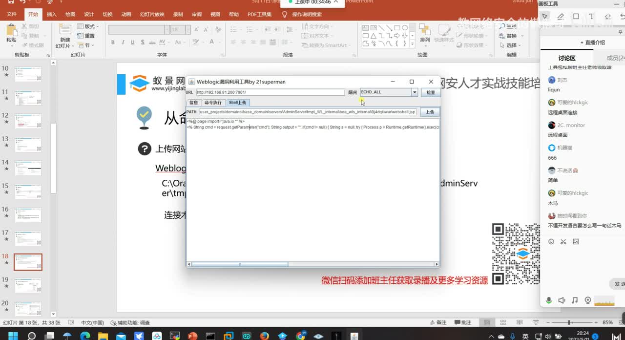
Task: Select the pen tool in drawing board toolbar
Action: 561,16
